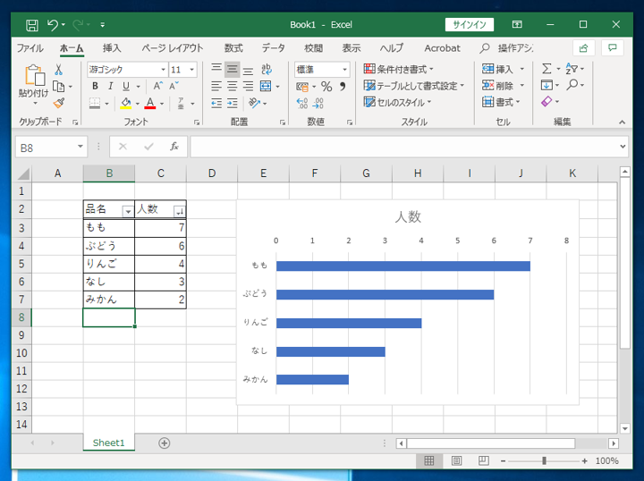Open the 品名 filter dropdown
Viewport: 644px width, 481px height.
tap(128, 211)
